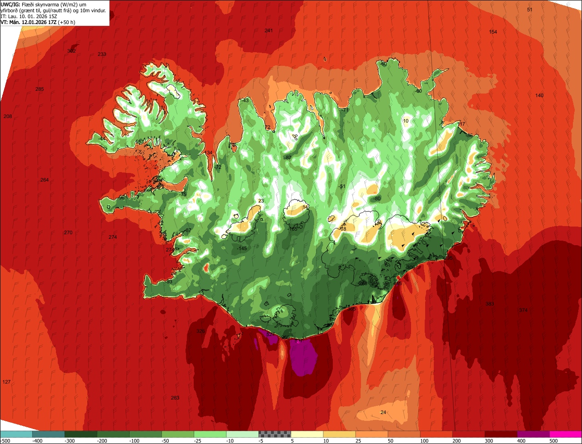Click the legend tick label 500

click(x=553, y=441)
